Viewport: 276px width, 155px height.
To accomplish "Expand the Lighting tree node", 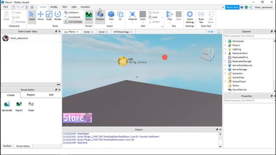I will click(x=225, y=49).
